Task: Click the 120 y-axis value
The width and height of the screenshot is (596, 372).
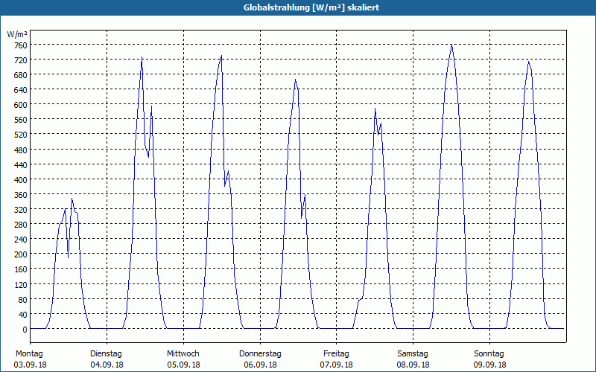Action: 20,285
